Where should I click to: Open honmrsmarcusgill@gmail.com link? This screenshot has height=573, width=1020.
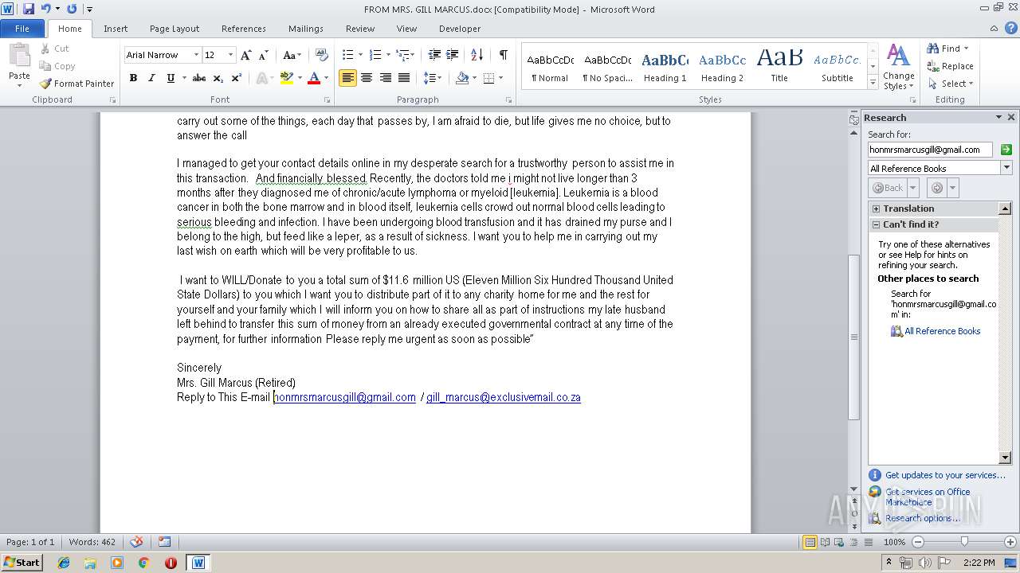(345, 397)
